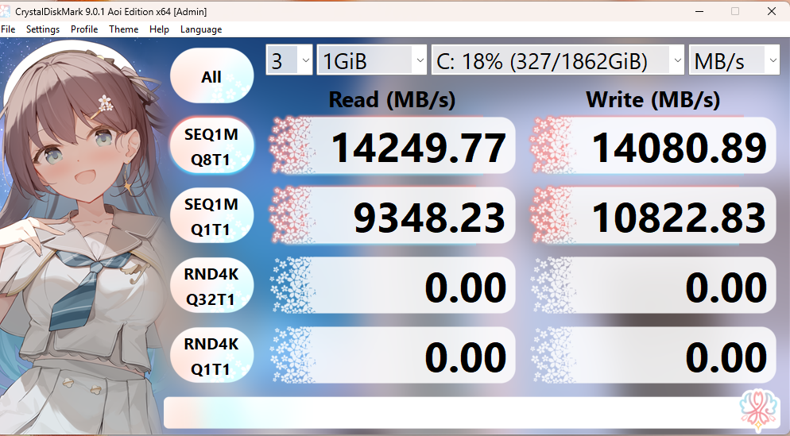Open the Language menu
790x436 pixels.
[201, 29]
